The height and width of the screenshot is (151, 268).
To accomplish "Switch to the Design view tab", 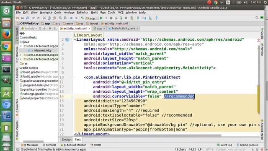I will [x=67, y=140].
